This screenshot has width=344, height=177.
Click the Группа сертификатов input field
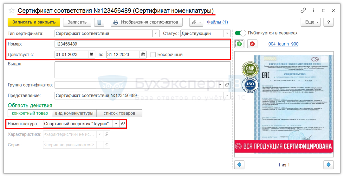136,85
